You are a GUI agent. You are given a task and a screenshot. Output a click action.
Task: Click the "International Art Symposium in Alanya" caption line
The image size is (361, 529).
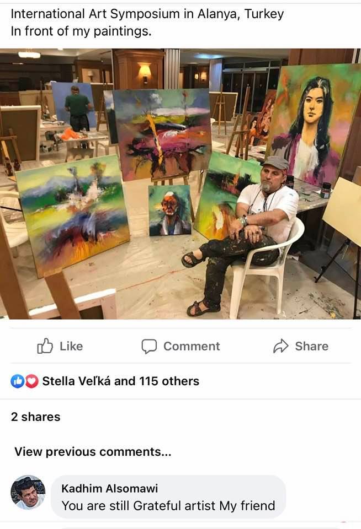point(147,14)
